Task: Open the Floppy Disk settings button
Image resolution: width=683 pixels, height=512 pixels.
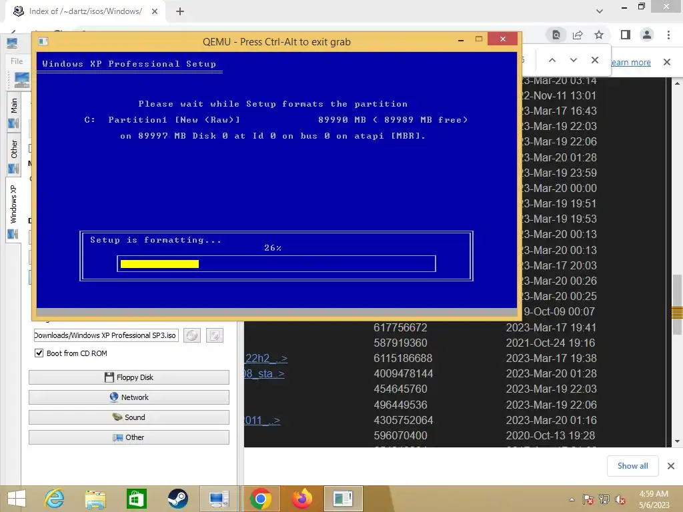Action: [x=129, y=377]
